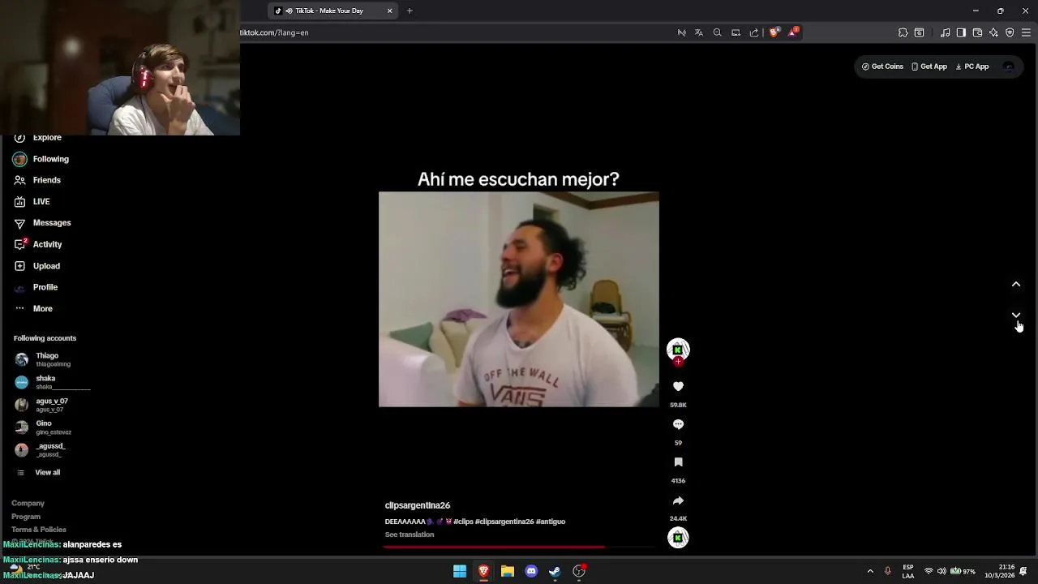Click the share page icon in address bar
The height and width of the screenshot is (584, 1038).
pos(754,32)
